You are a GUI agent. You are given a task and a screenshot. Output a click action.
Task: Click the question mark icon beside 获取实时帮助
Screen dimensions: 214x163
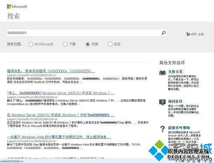click(x=162, y=129)
